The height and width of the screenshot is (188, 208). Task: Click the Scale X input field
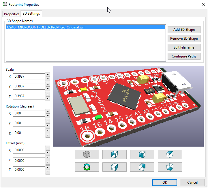coord(29,76)
